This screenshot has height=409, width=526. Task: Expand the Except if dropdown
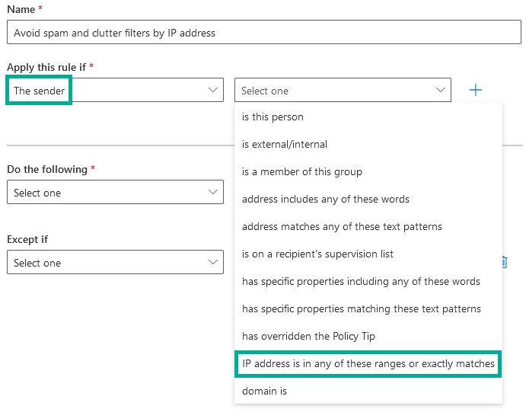point(114,263)
